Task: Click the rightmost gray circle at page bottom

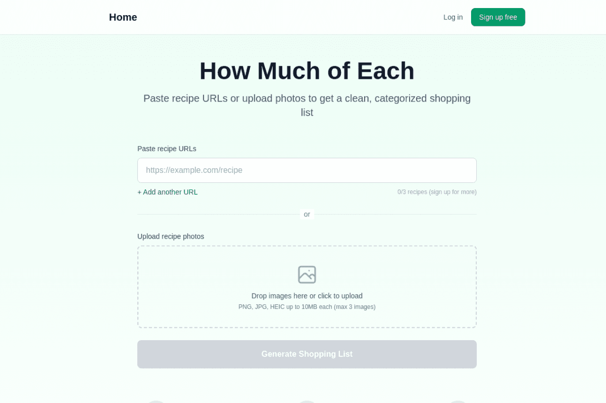Action: 457,402
